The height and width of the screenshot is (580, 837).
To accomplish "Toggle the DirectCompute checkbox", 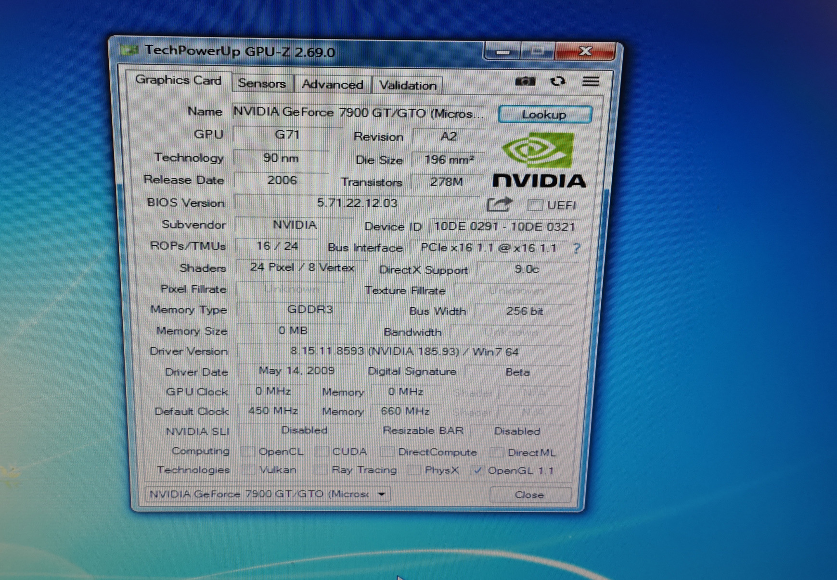I will tap(386, 452).
